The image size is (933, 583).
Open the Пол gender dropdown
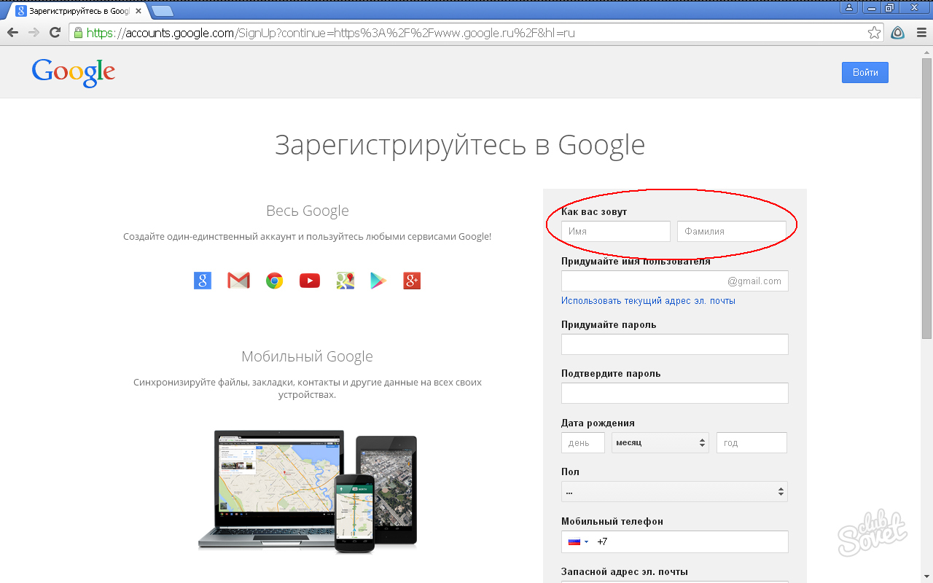coord(674,491)
